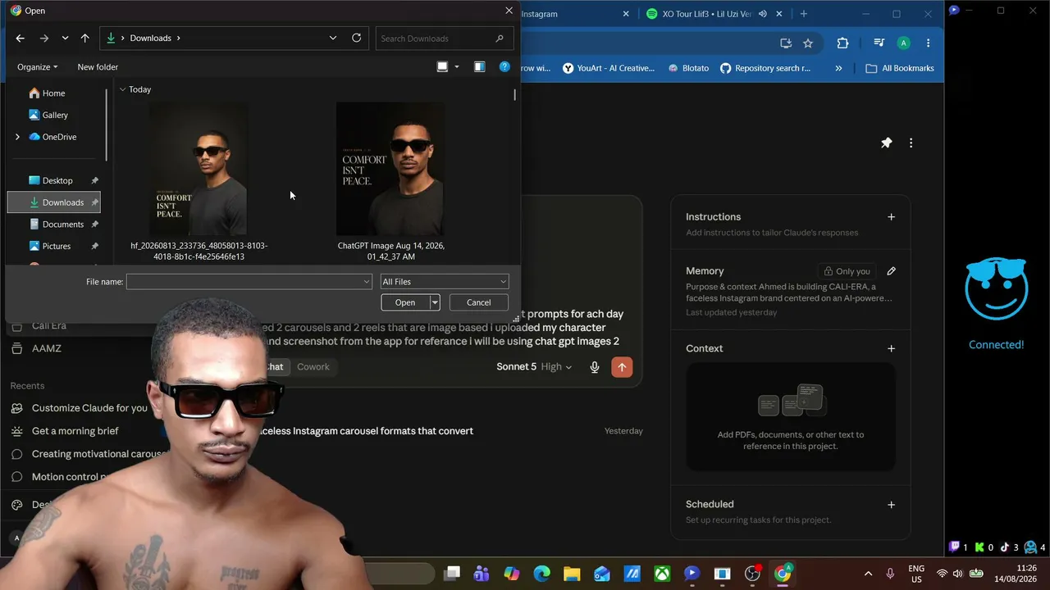The height and width of the screenshot is (590, 1050).
Task: Change the file view layout
Action: [x=442, y=67]
